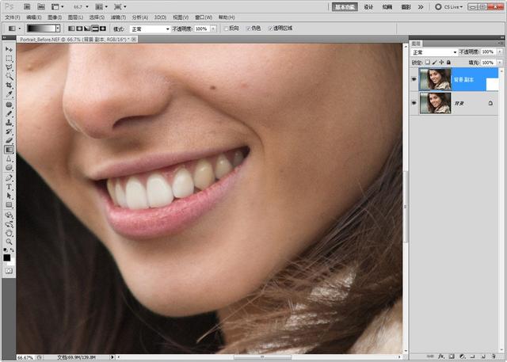This screenshot has height=362, width=507.
Task: Select the History Brush tool
Action: coord(9,131)
